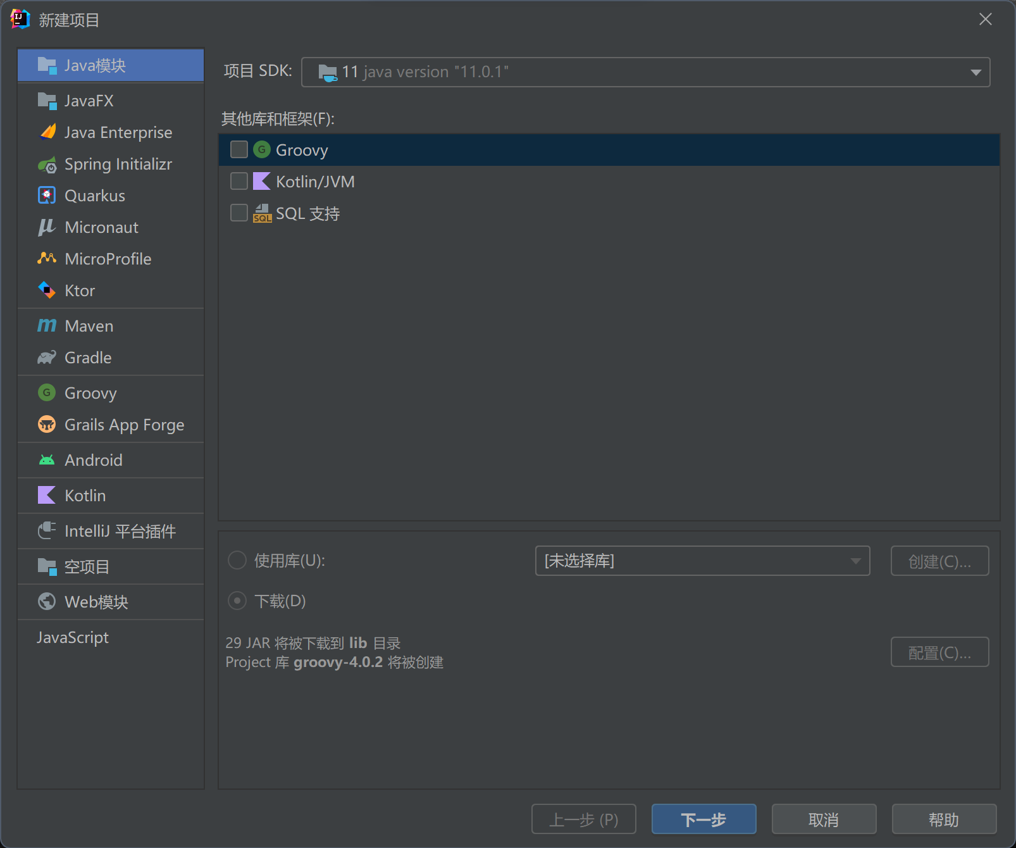Open the 项目 SDK dropdown

pos(645,72)
